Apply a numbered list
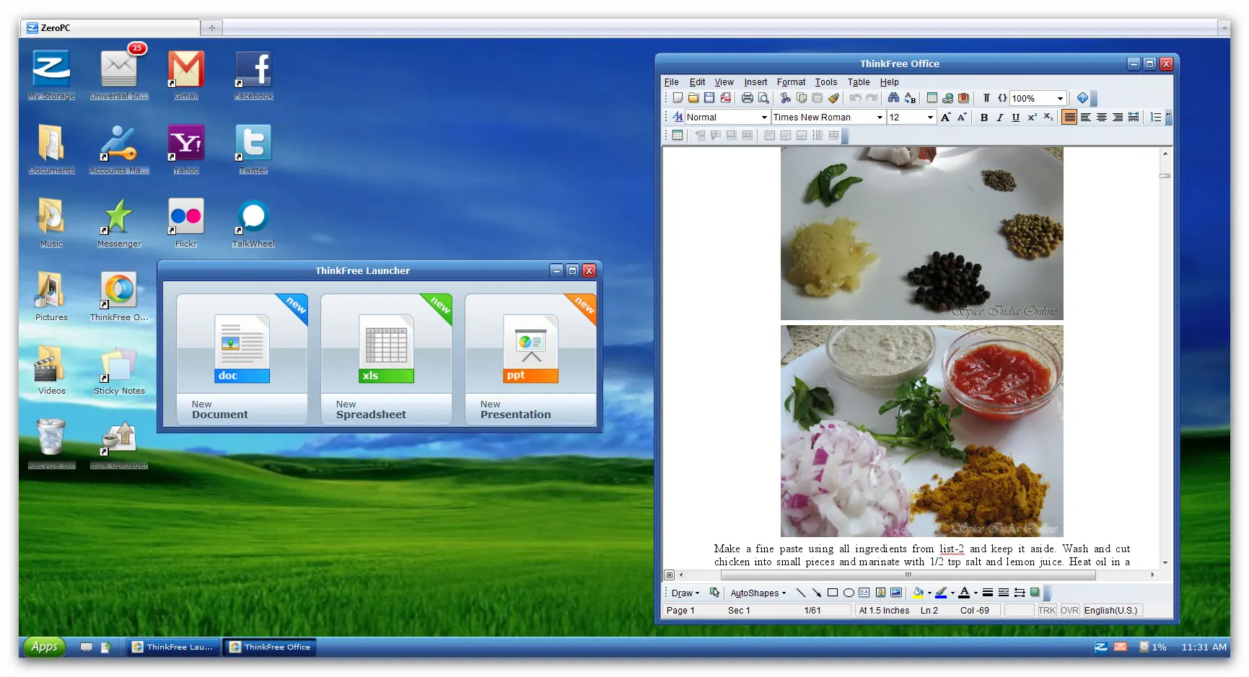Image resolution: width=1249 pixels, height=677 pixels. click(1156, 117)
